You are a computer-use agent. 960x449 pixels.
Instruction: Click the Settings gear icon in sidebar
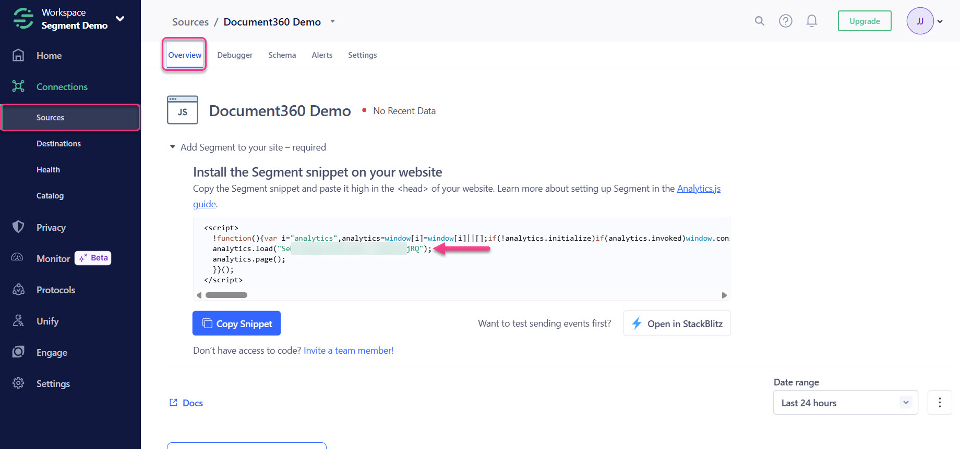click(18, 383)
